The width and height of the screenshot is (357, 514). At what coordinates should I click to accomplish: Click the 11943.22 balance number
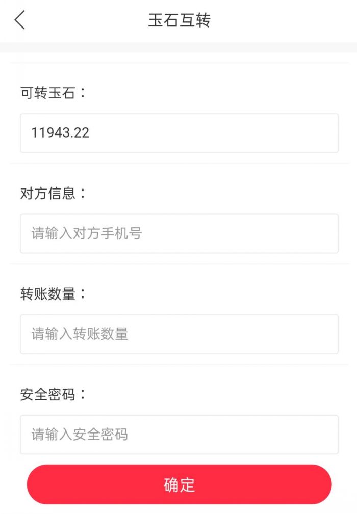point(60,133)
